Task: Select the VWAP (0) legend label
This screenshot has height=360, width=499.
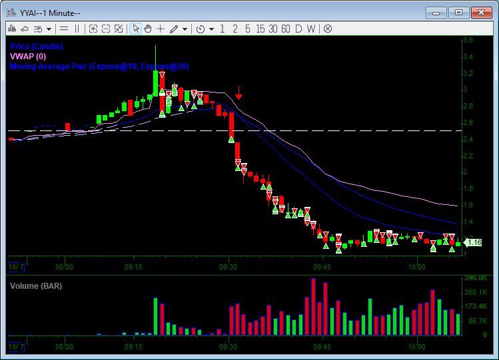Action: 28,57
